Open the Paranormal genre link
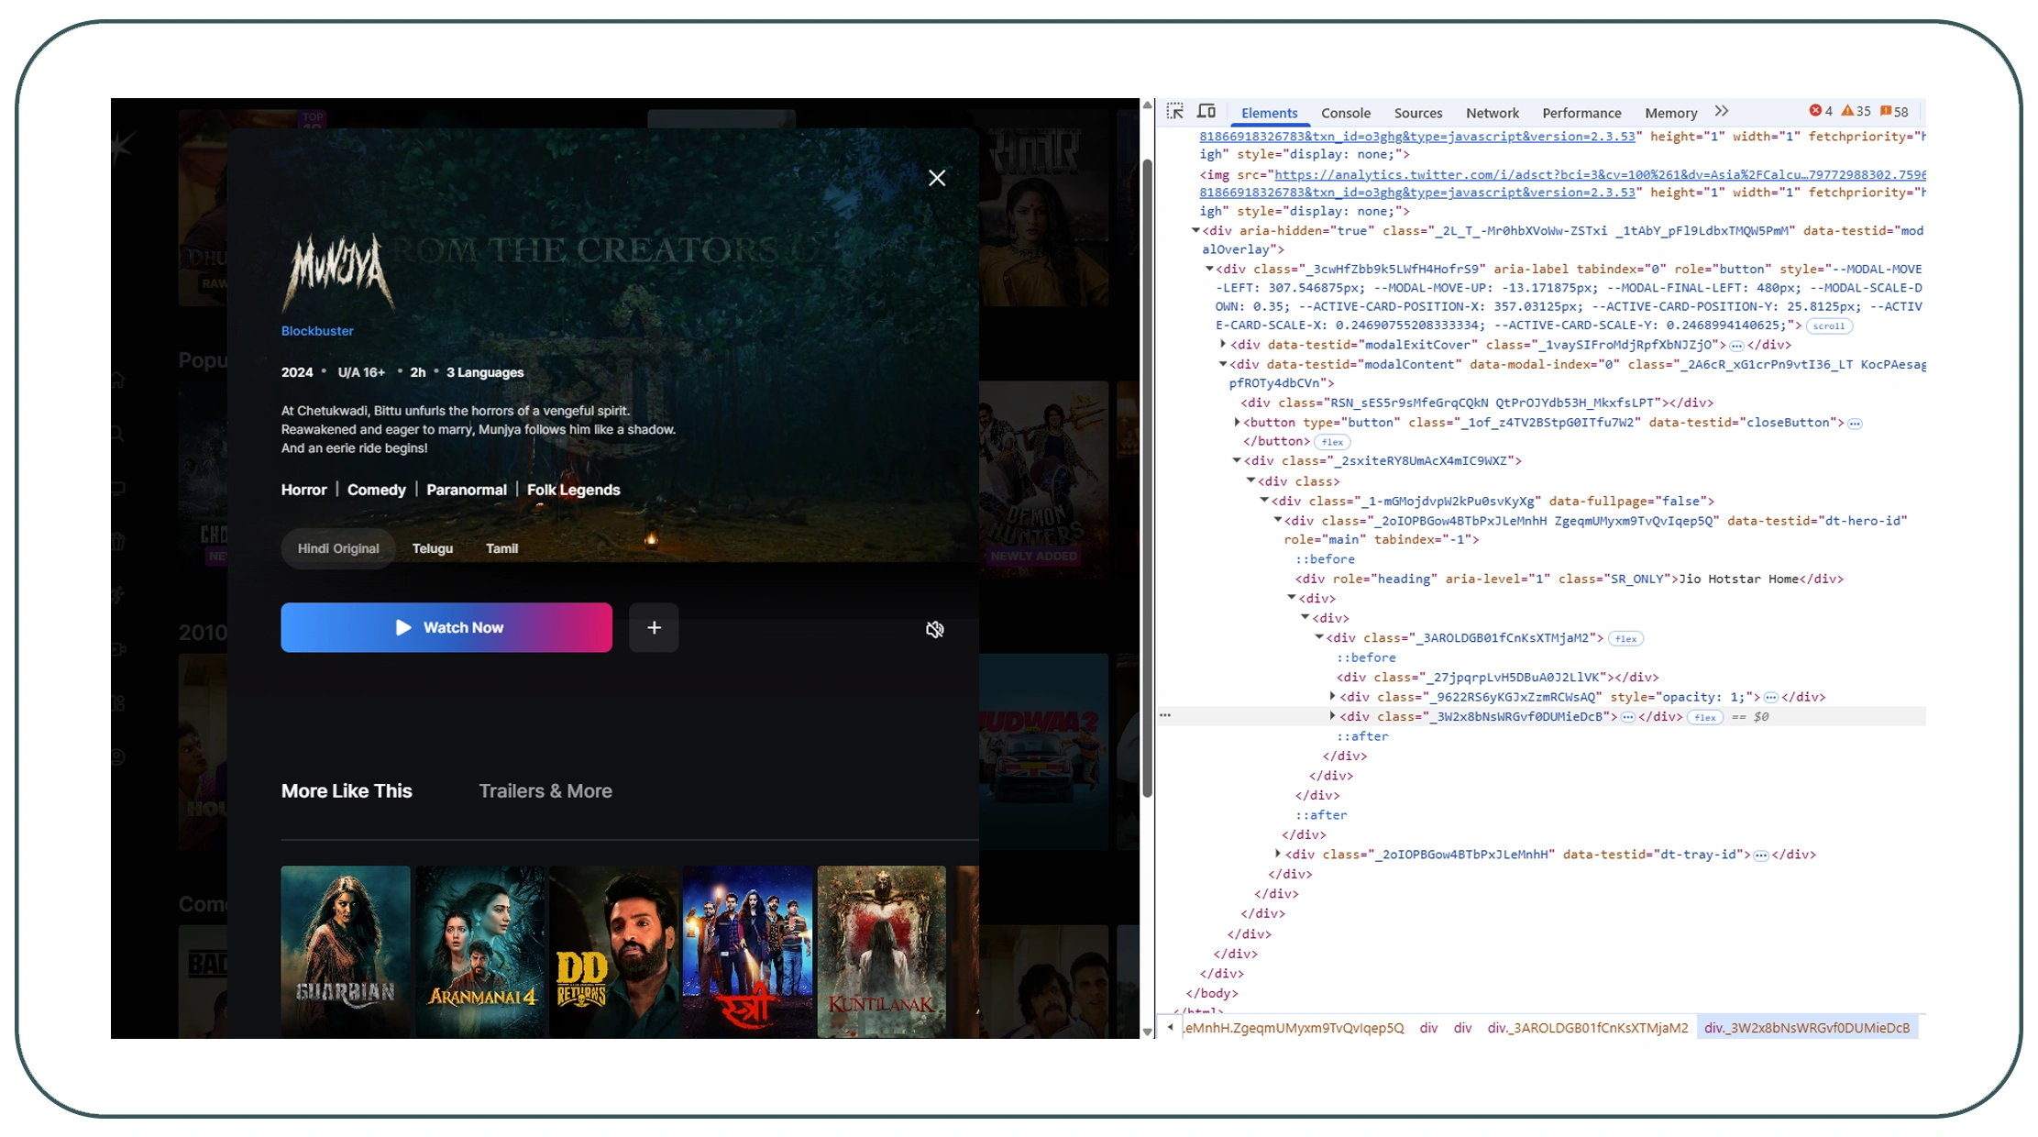Viewport: 2038px width, 1137px height. coord(466,490)
